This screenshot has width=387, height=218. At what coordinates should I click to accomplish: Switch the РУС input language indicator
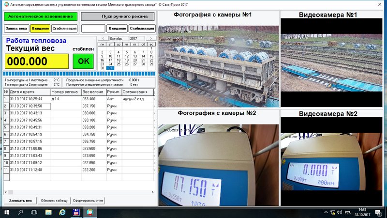click(x=348, y=212)
